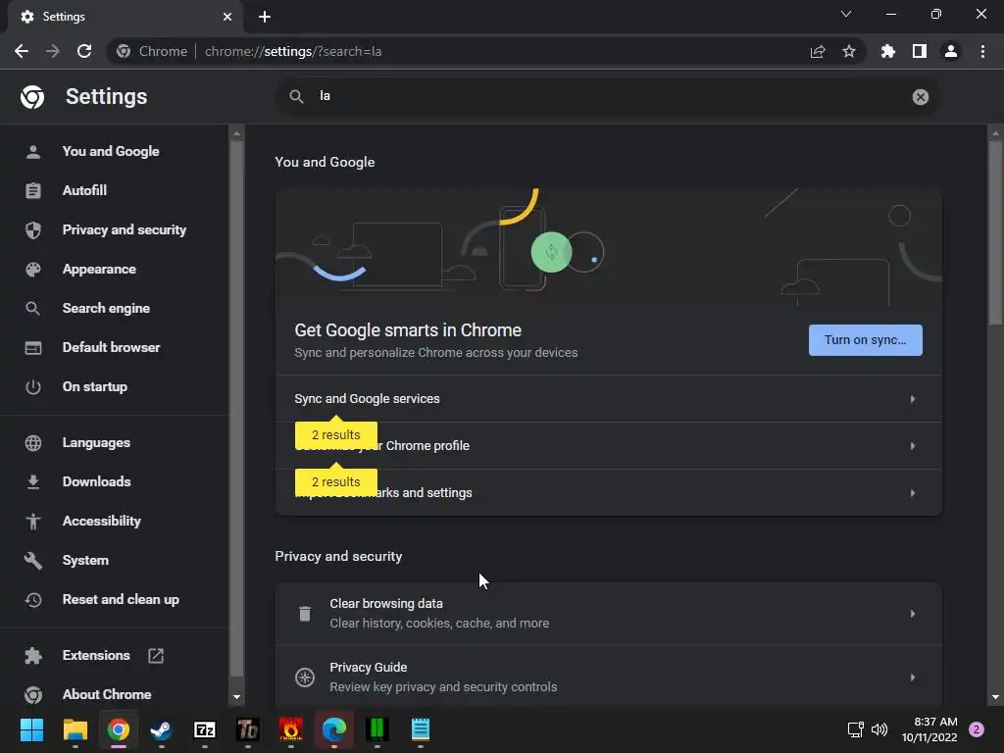
Task: Open the You and Google section
Action: [x=111, y=151]
